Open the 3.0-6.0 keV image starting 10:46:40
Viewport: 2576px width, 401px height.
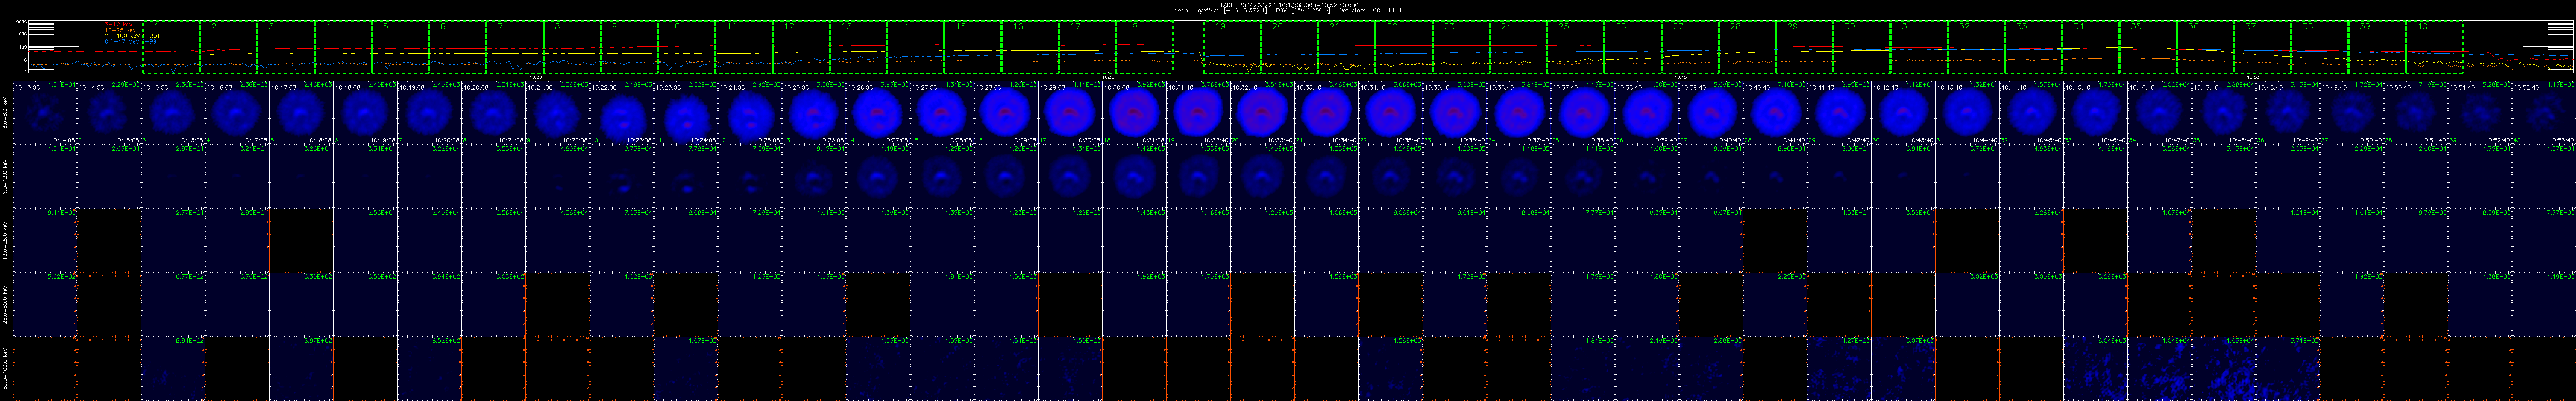[2159, 113]
